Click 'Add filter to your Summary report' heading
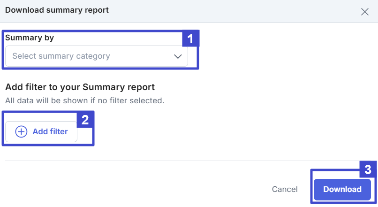Image resolution: width=378 pixels, height=207 pixels. coord(80,87)
